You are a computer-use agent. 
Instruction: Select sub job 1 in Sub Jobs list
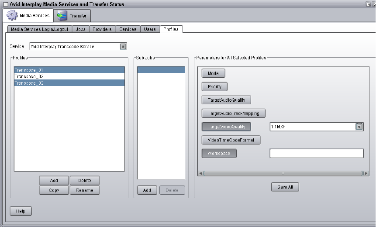(x=161, y=70)
